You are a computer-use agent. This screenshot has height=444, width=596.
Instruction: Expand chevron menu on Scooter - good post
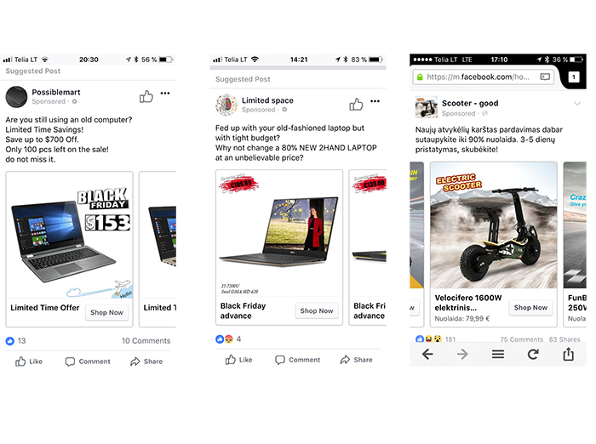[577, 103]
